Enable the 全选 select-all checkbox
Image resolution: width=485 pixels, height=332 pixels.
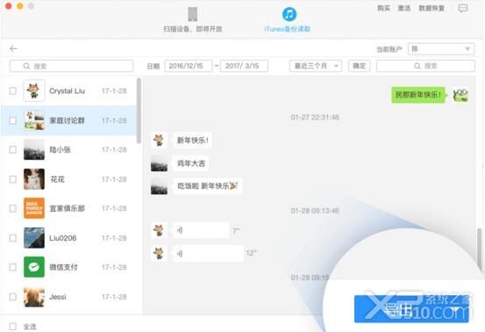13,327
